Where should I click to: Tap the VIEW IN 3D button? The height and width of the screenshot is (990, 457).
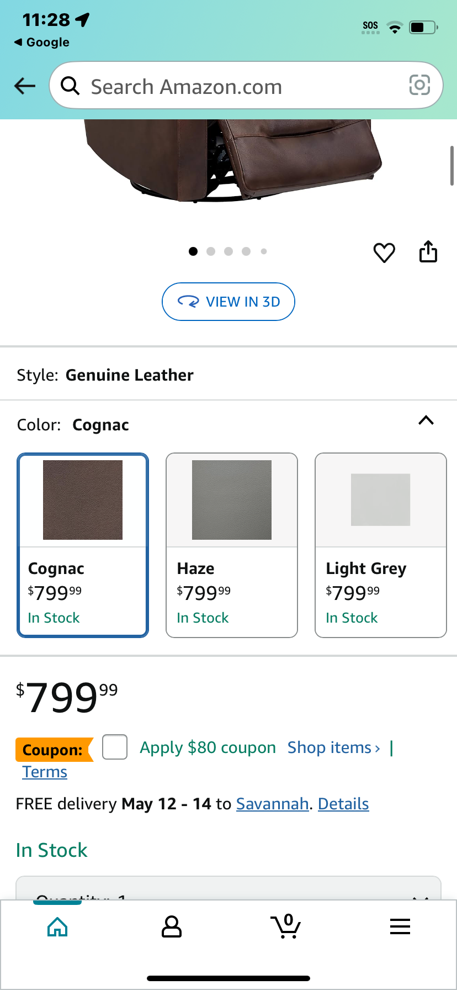228,302
